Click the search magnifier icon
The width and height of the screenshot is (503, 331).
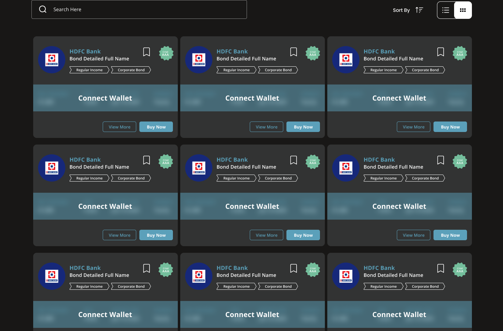point(43,9)
